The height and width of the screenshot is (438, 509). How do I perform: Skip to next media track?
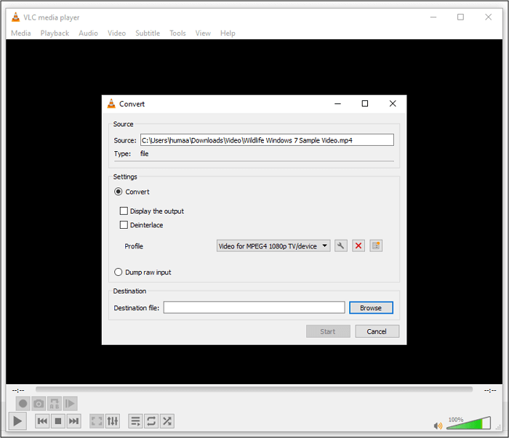(73, 421)
